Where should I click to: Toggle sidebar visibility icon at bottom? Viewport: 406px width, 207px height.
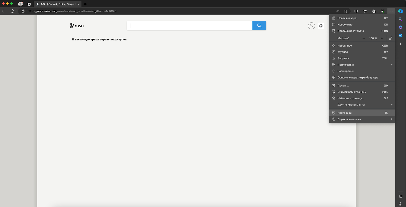pos(400,196)
